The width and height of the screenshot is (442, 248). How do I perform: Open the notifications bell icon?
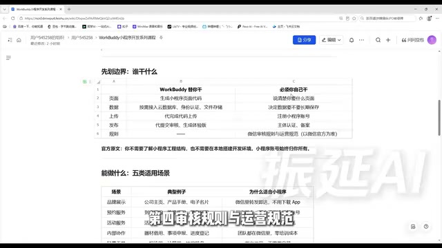[x=352, y=40]
